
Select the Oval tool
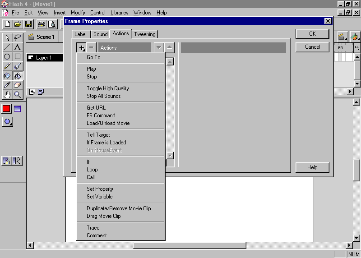click(7, 57)
